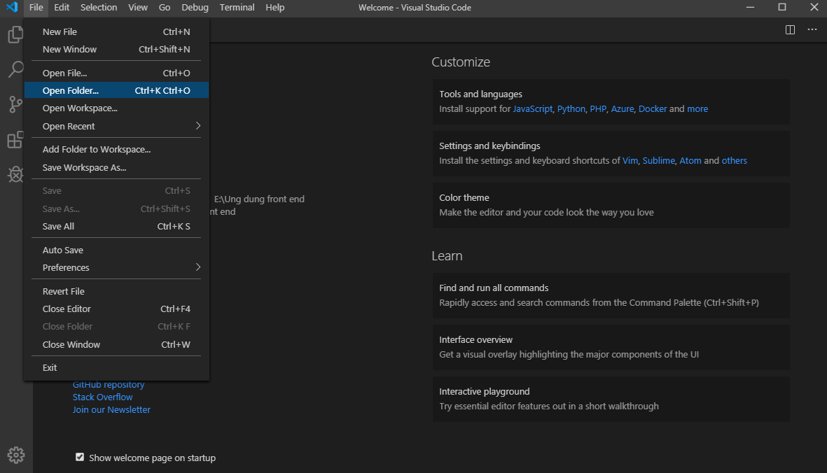The height and width of the screenshot is (473, 827).
Task: Click the JavaScript link
Action: 533,109
